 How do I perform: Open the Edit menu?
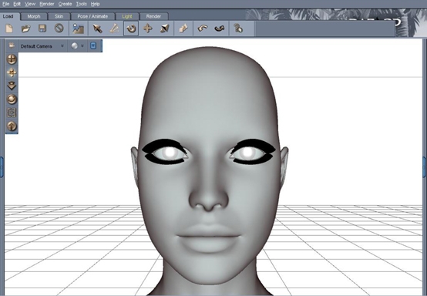(x=17, y=4)
